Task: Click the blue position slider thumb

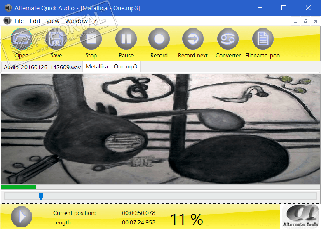Action: (41, 196)
